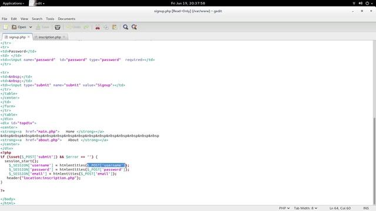The width and height of the screenshot is (376, 211).
Task: Copy selection with copy icon
Action: (x=106, y=27)
